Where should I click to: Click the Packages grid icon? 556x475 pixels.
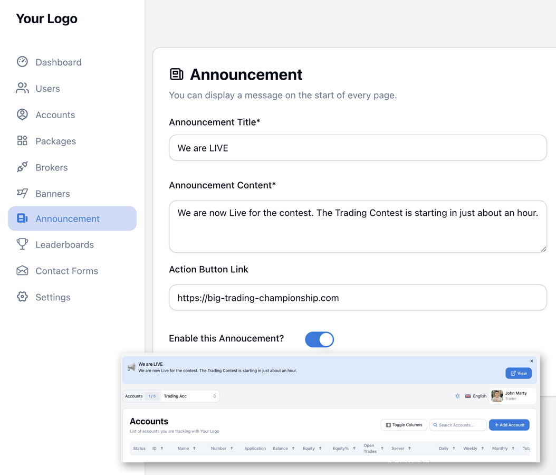click(22, 141)
